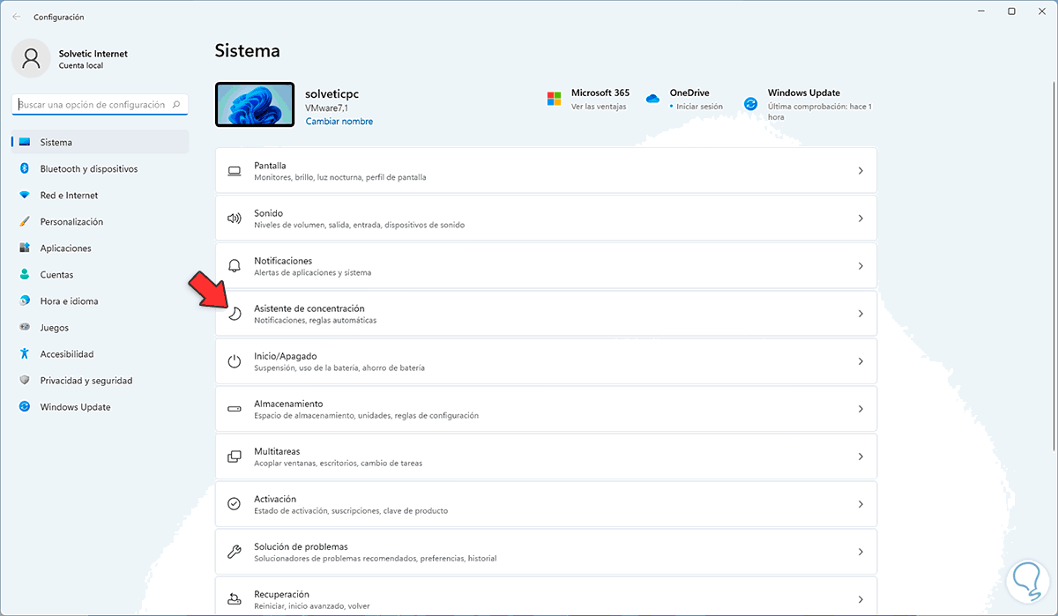The width and height of the screenshot is (1058, 616).
Task: Click the search settings input field
Action: click(x=93, y=105)
